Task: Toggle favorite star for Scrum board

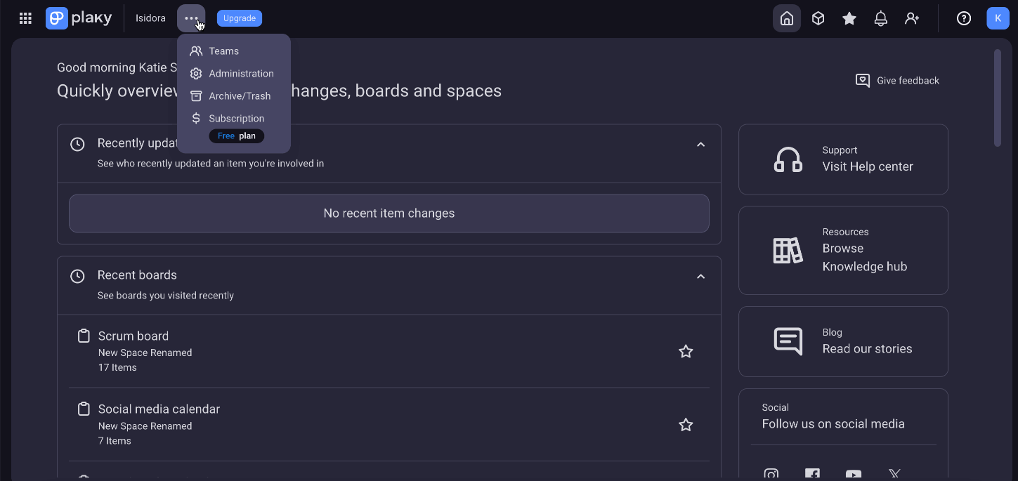Action: 686,352
